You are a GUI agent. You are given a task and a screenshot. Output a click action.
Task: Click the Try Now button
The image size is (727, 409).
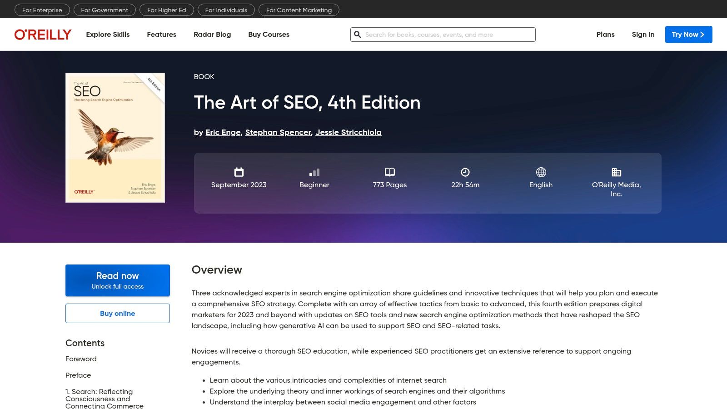click(688, 35)
